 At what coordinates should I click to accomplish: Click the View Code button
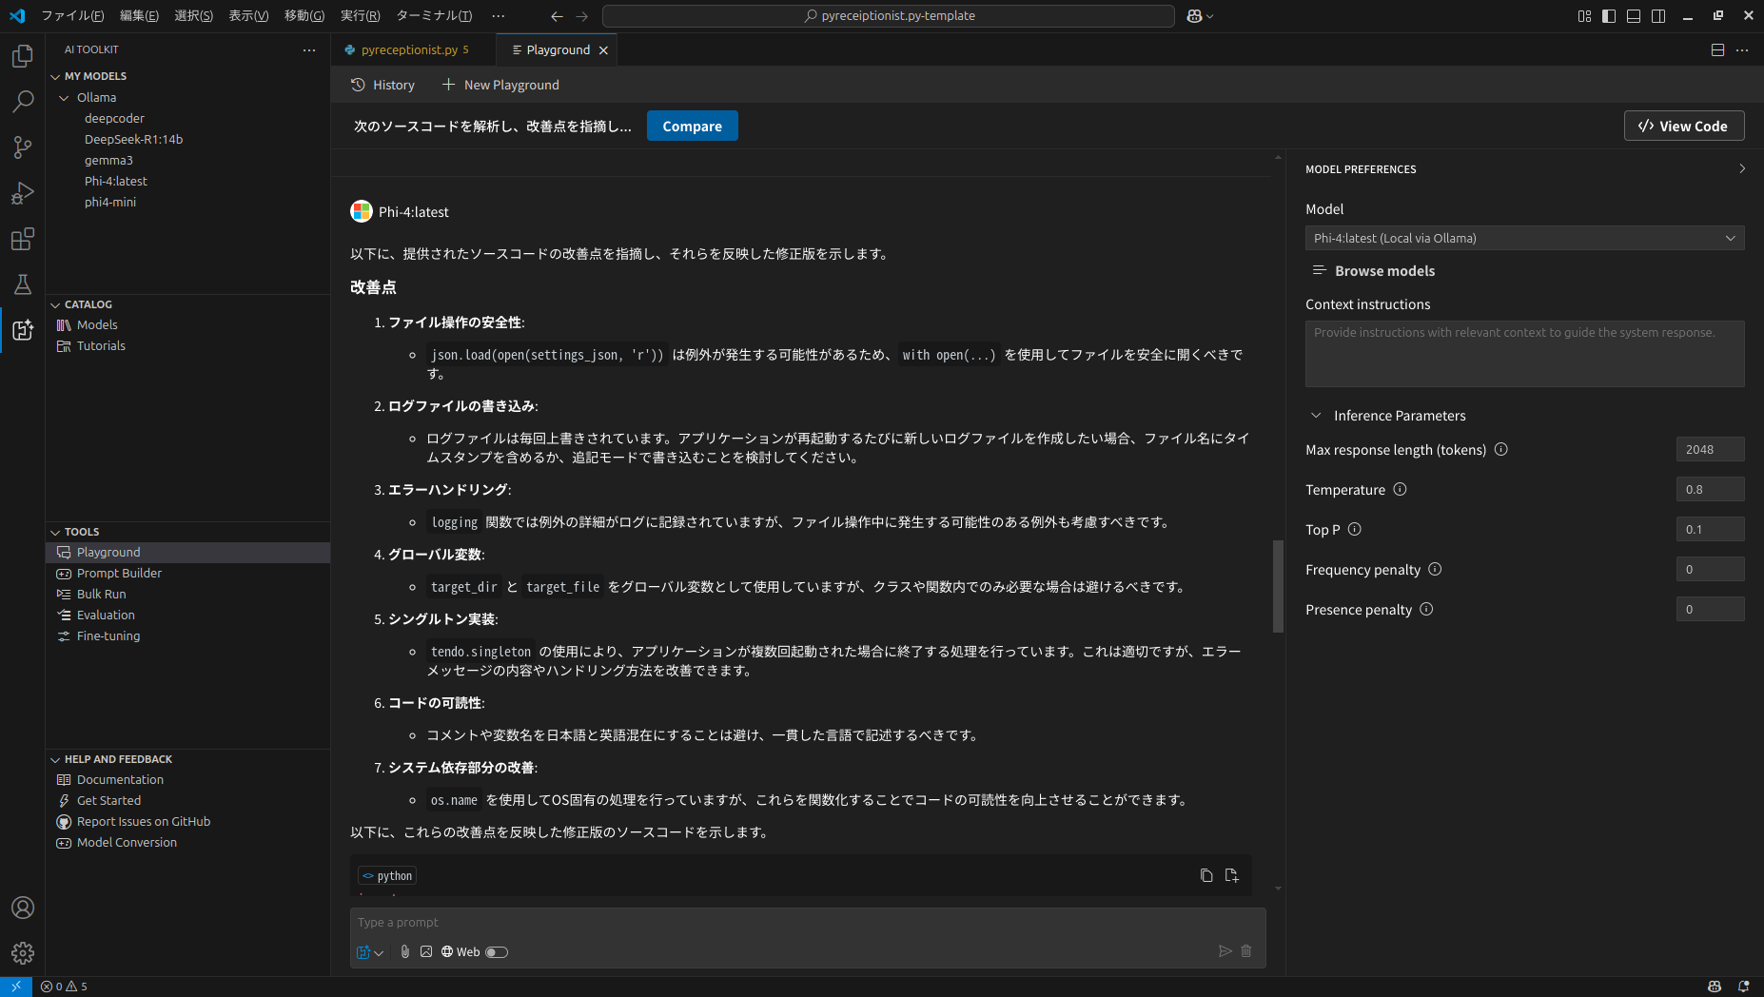pyautogui.click(x=1683, y=126)
